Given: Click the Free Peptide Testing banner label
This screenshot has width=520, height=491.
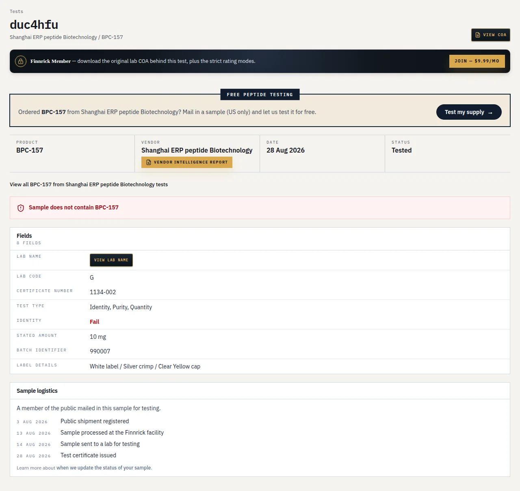Looking at the screenshot, I should click(x=260, y=95).
